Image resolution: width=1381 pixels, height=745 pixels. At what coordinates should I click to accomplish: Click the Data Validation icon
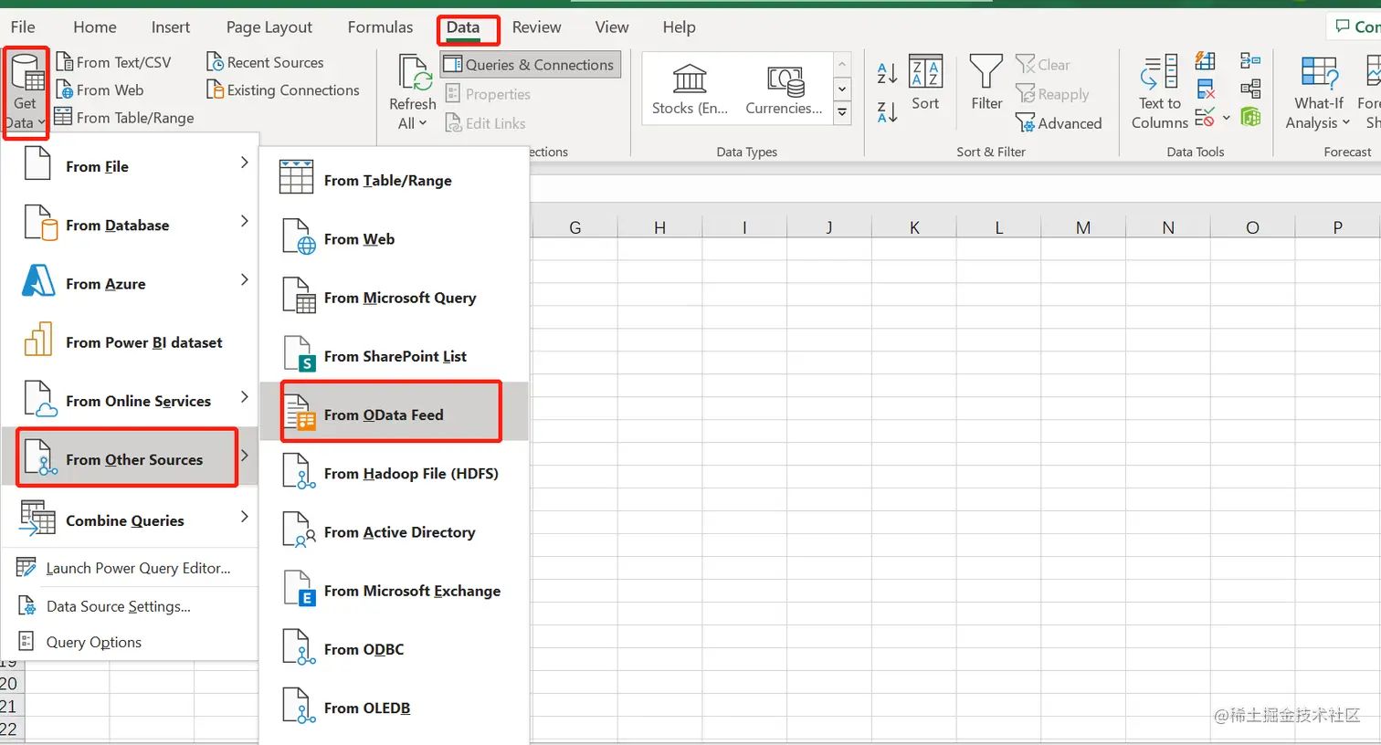point(1206,117)
